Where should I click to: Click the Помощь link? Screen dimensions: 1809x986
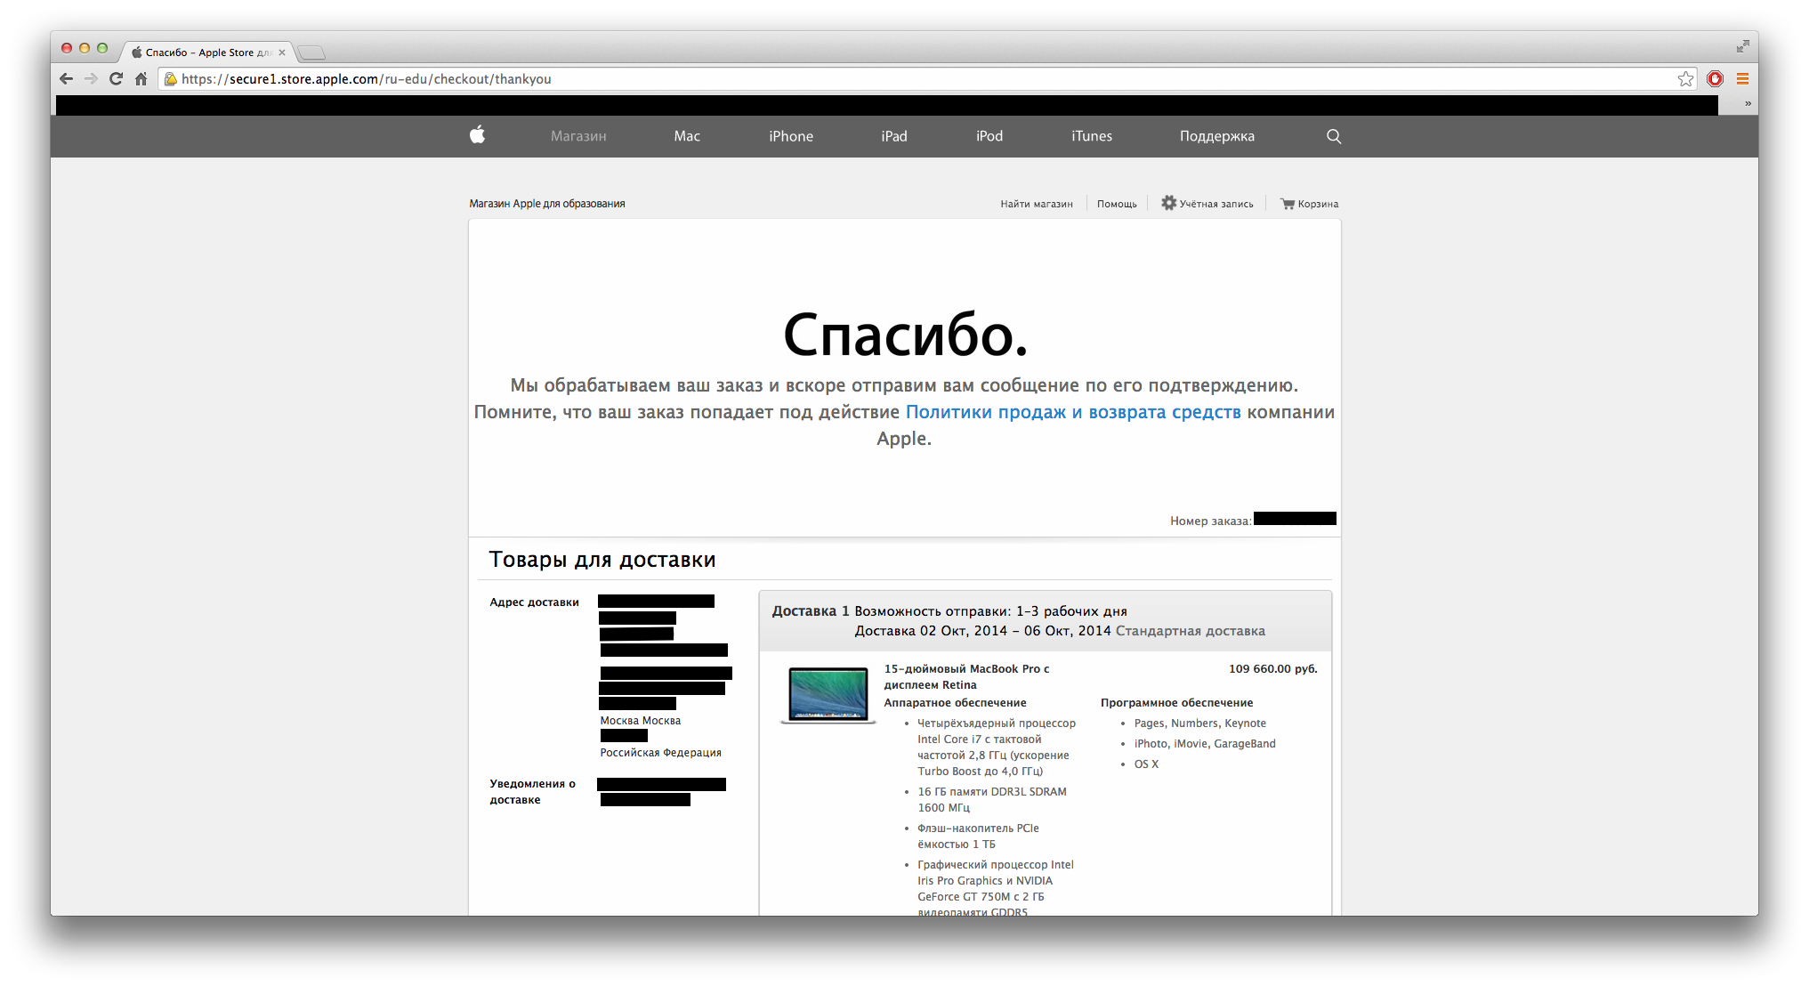click(1117, 204)
